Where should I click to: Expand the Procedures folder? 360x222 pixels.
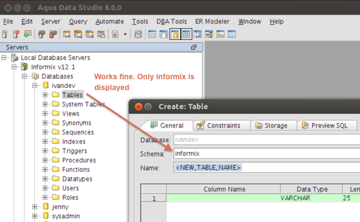pos(45,160)
